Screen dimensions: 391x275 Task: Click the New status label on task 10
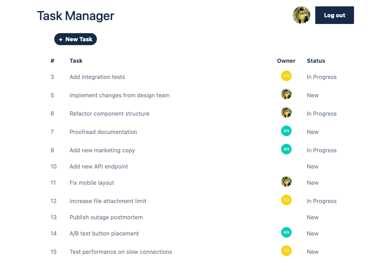point(312,166)
